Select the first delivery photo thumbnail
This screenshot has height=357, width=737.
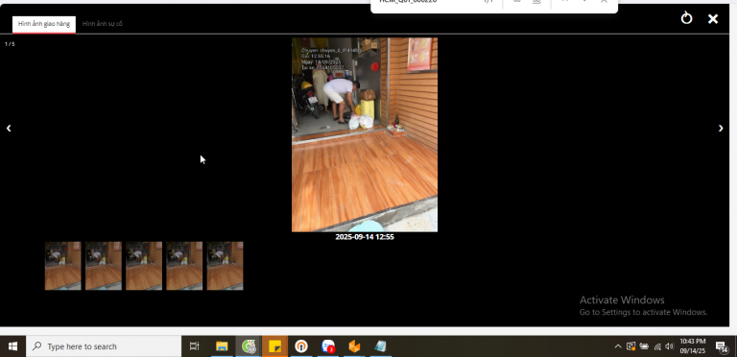tap(63, 266)
